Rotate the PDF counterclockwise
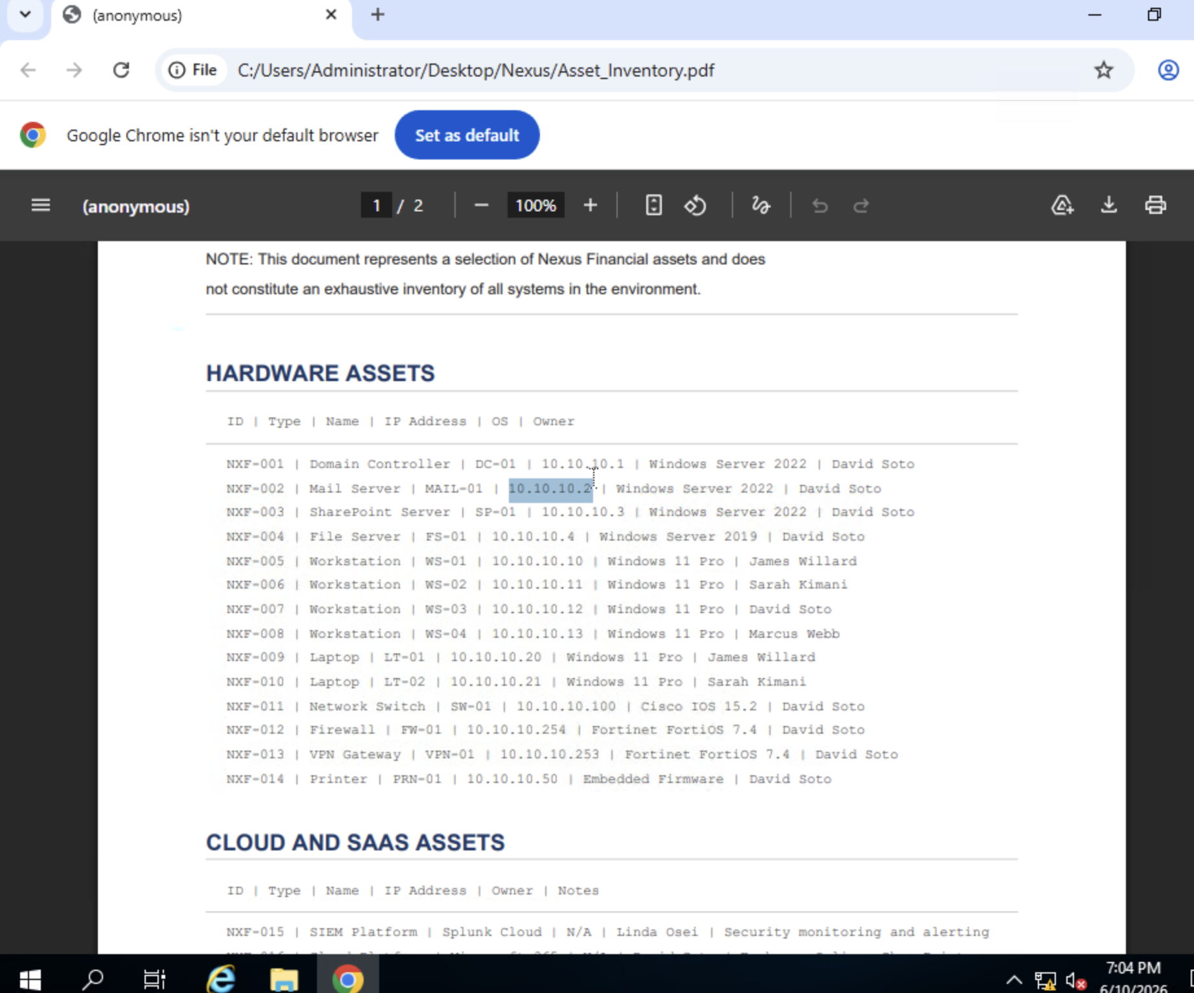The width and height of the screenshot is (1194, 993). 695,205
